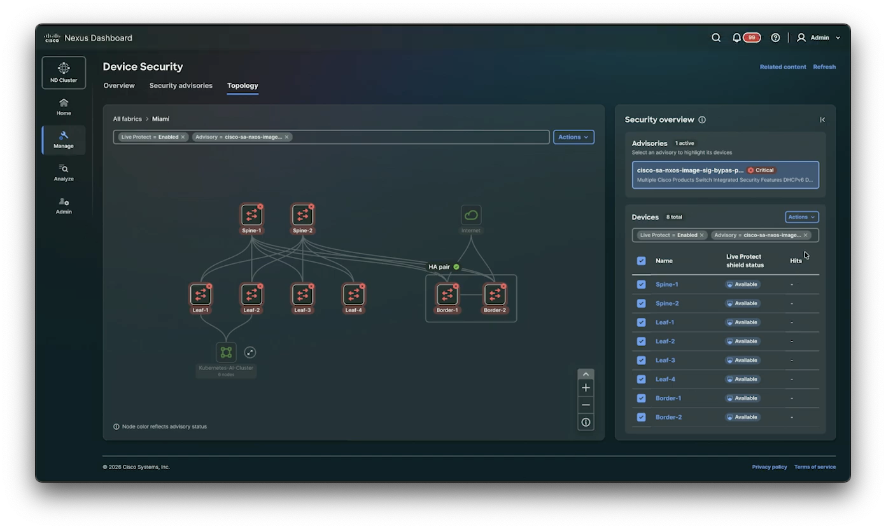Uncheck the Leaf-3 row checkbox
Viewport: 886px width, 529px height.
(x=641, y=360)
